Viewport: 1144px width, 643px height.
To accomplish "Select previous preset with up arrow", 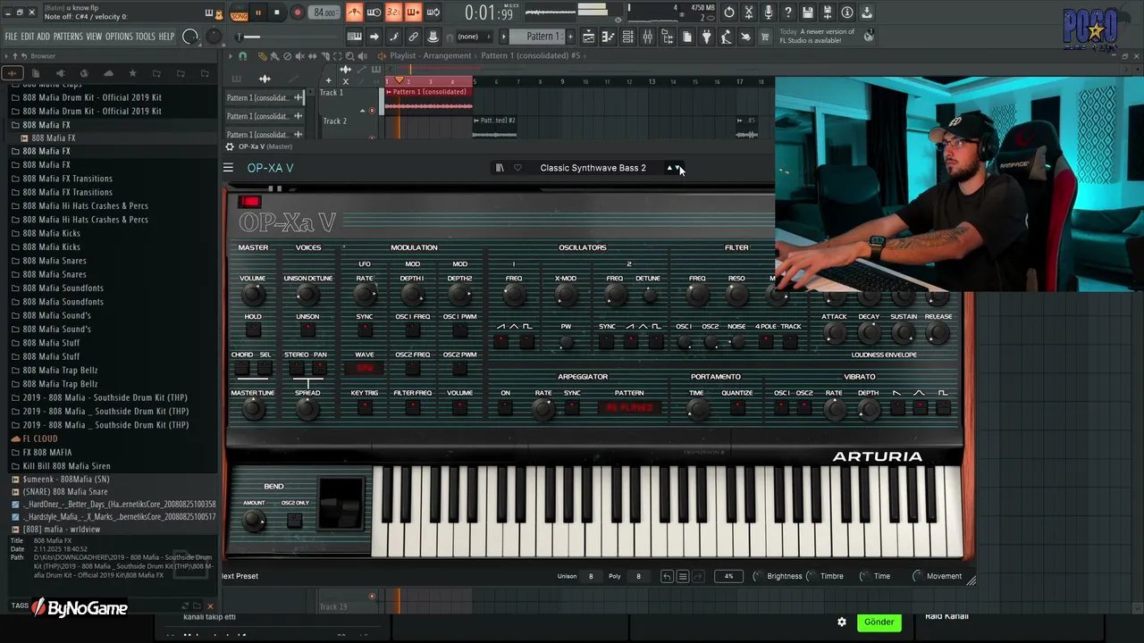I will 669,168.
